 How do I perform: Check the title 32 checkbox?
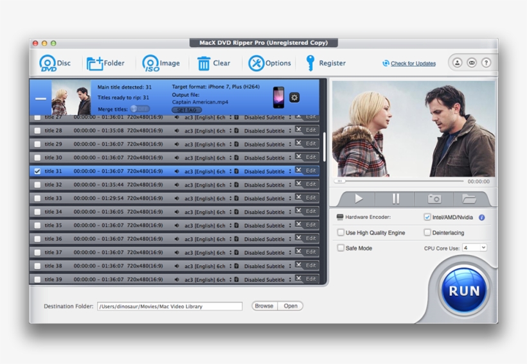37,185
